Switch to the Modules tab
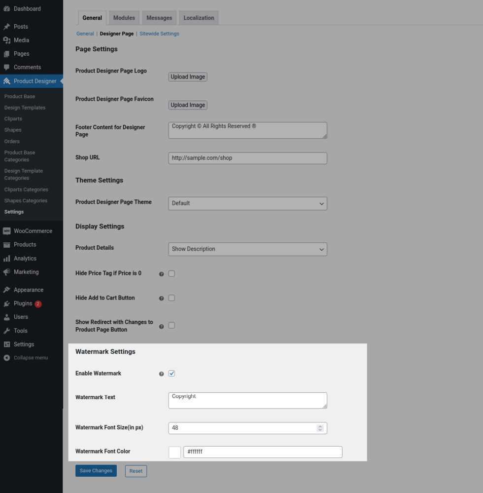This screenshot has width=483, height=493. coord(124,18)
